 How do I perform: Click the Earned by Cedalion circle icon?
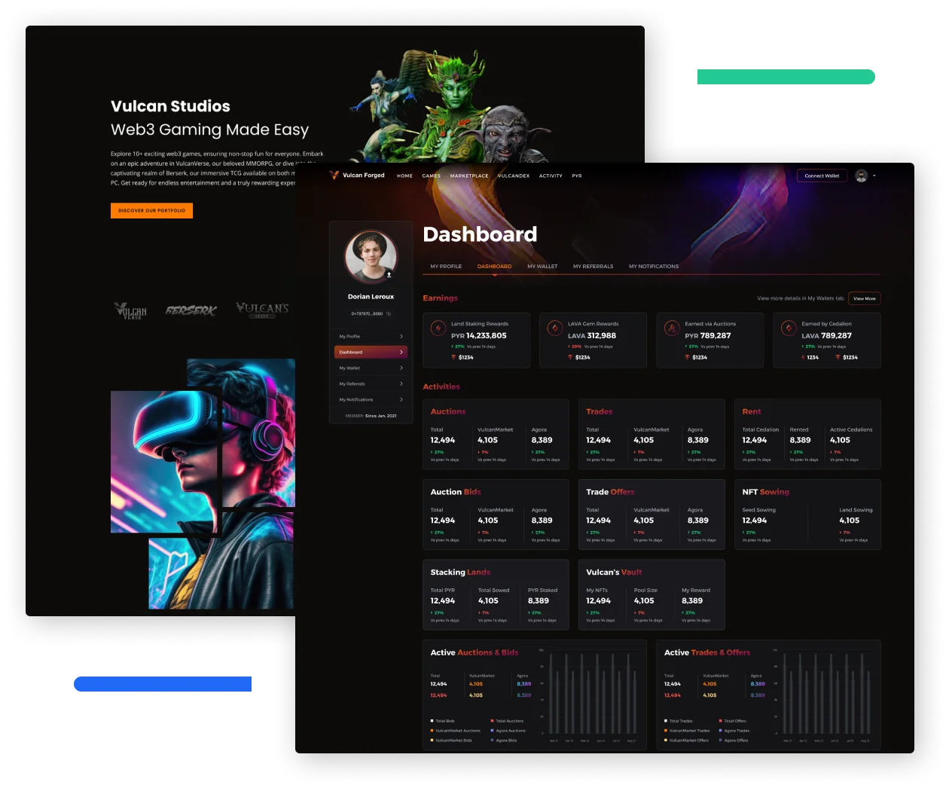click(788, 328)
